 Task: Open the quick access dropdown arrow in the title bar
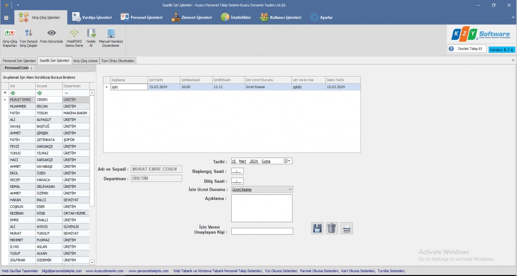tap(17, 5)
